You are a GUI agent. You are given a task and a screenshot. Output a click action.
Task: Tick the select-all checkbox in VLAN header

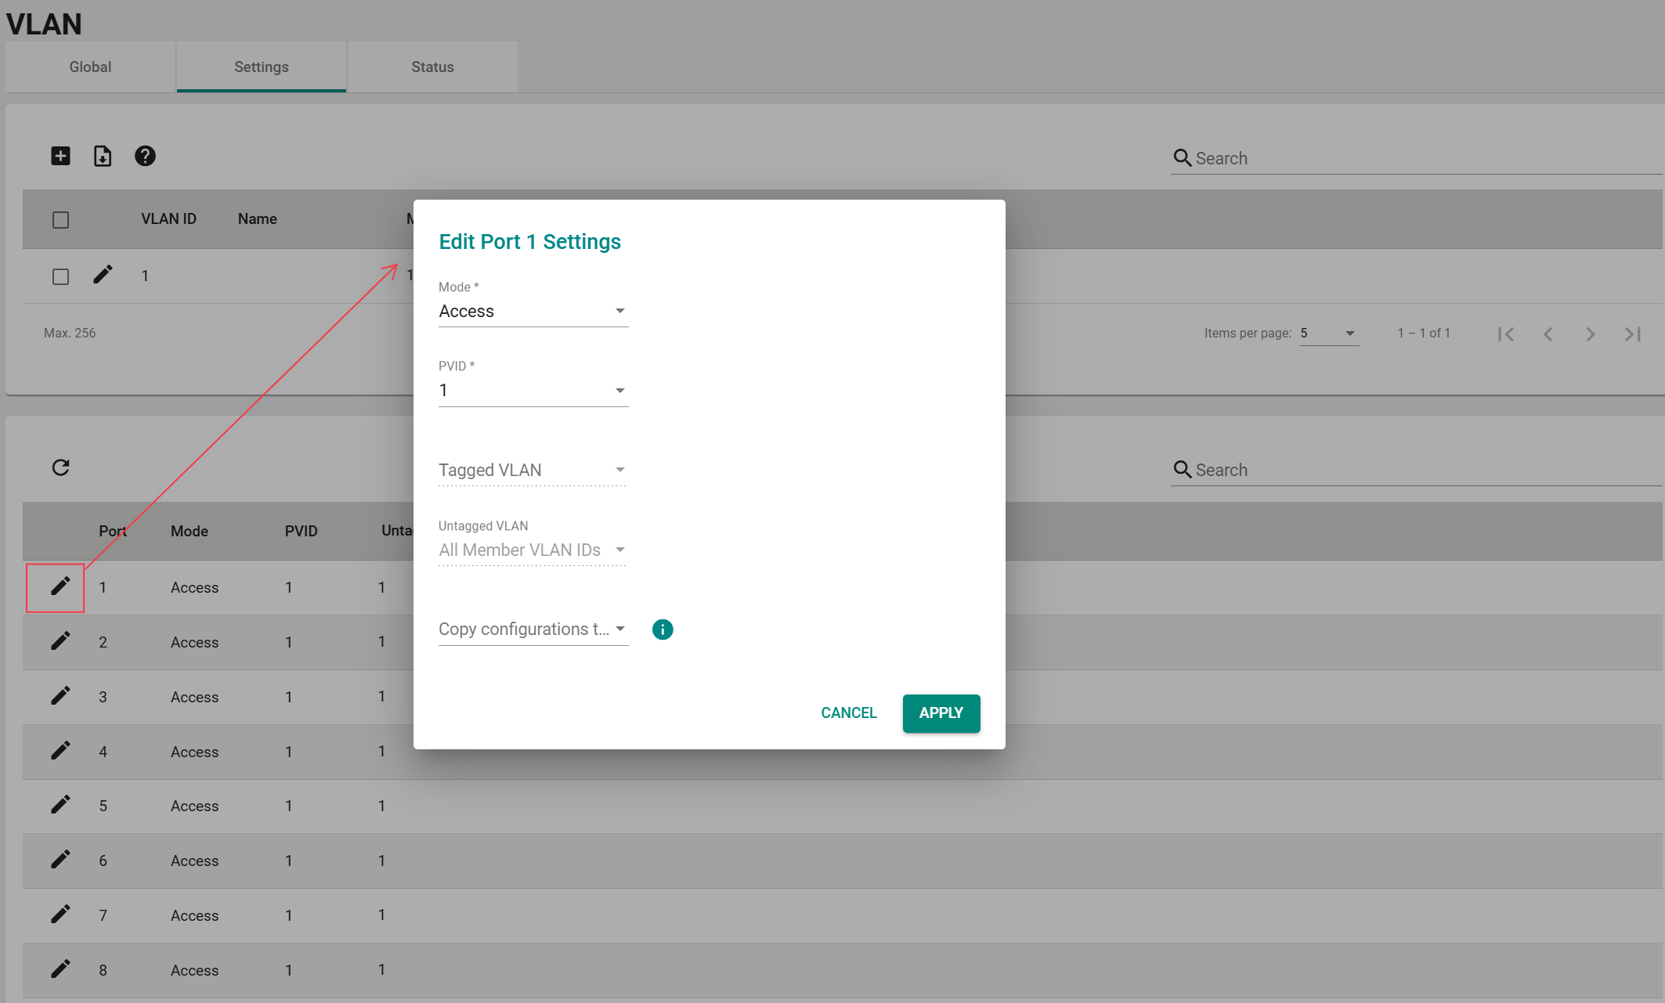point(60,220)
